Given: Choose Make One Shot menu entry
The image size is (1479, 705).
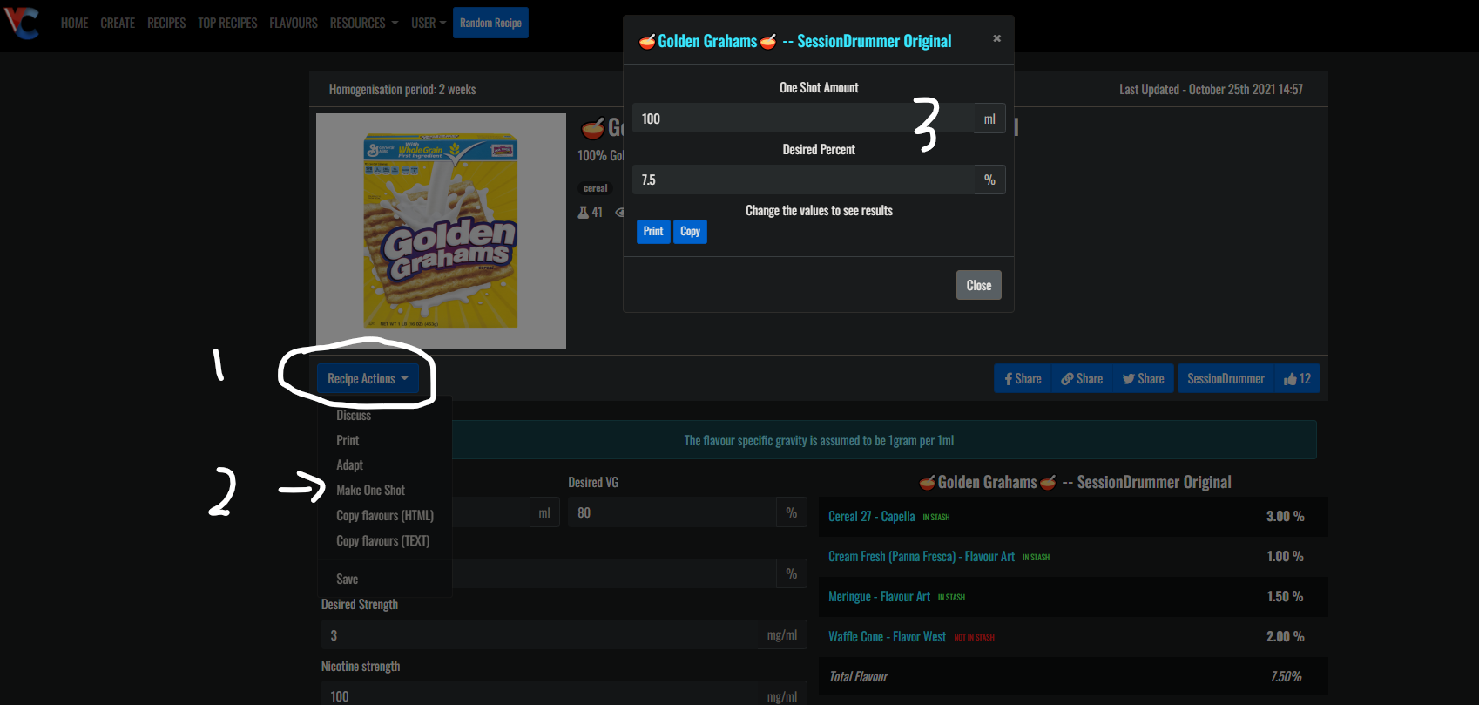Looking at the screenshot, I should (370, 490).
